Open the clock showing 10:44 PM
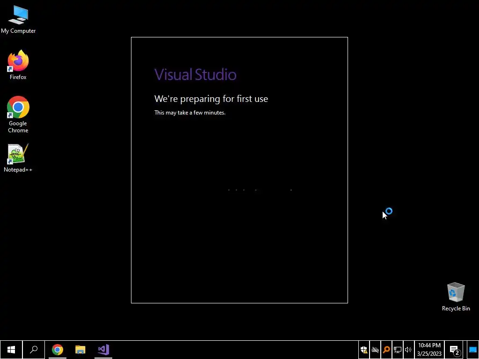This screenshot has width=479, height=359. [x=429, y=350]
